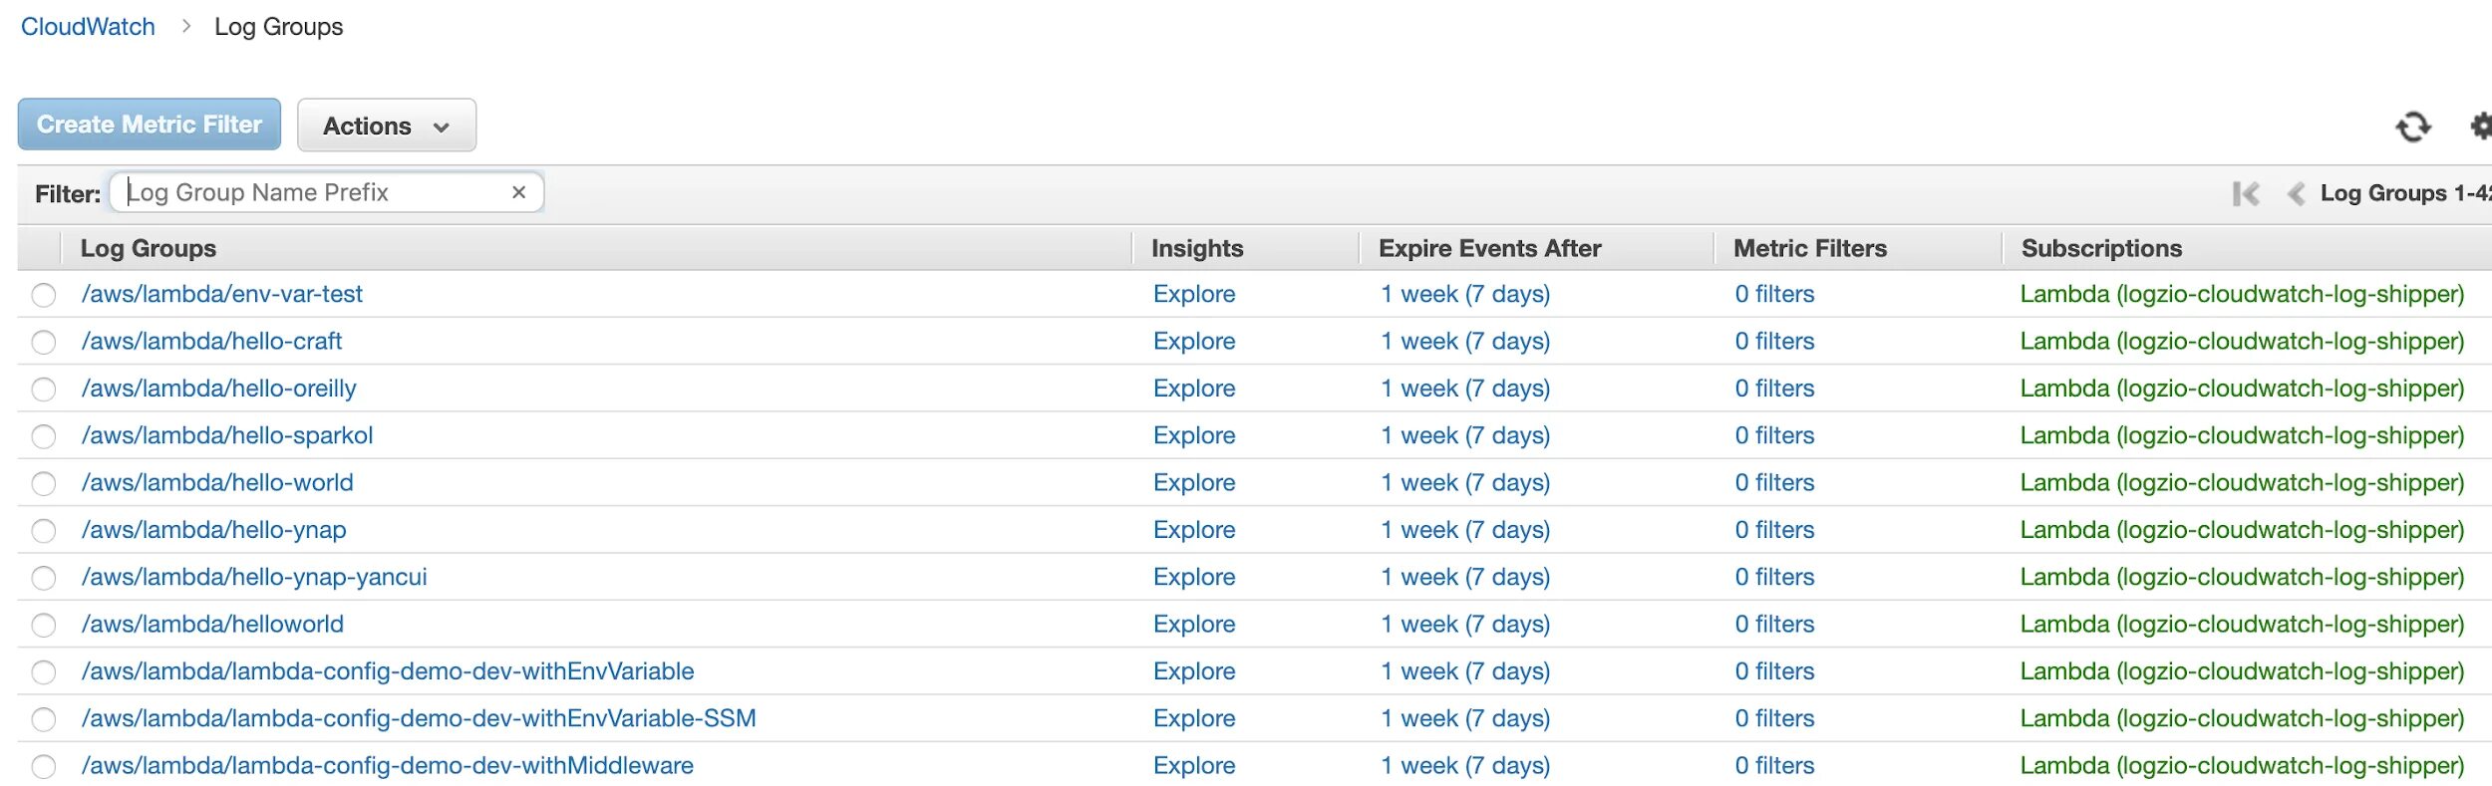2492x786 pixels.
Task: Open the settings gear icon
Action: point(2482,127)
